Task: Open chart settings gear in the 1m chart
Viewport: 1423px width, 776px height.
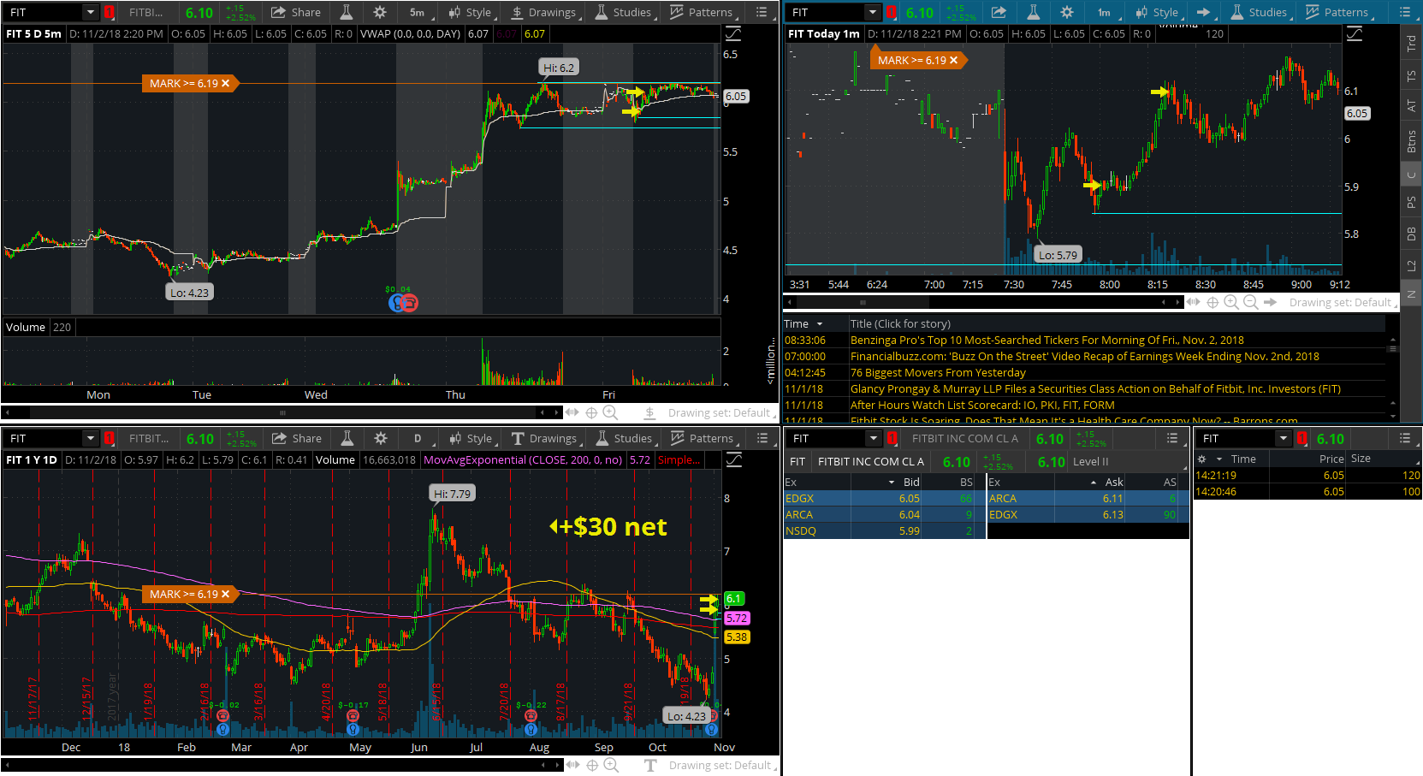Action: pos(1067,12)
